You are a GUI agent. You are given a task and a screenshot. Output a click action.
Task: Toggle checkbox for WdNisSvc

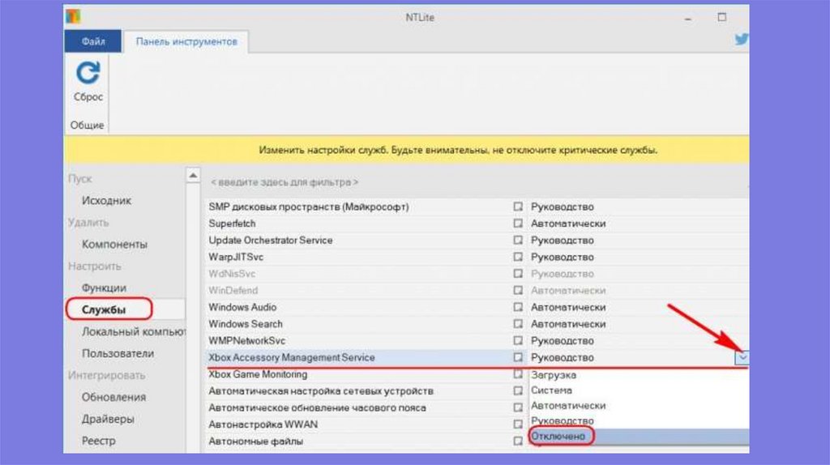(x=518, y=274)
